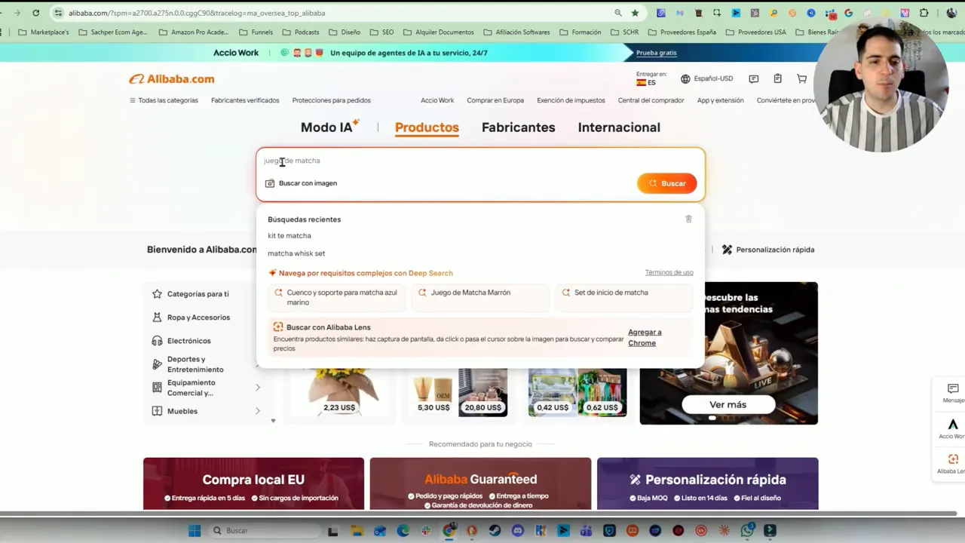Click the Prueba gratis link

657,53
